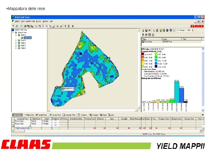
Task: Click the Columns button
Action: (82, 115)
